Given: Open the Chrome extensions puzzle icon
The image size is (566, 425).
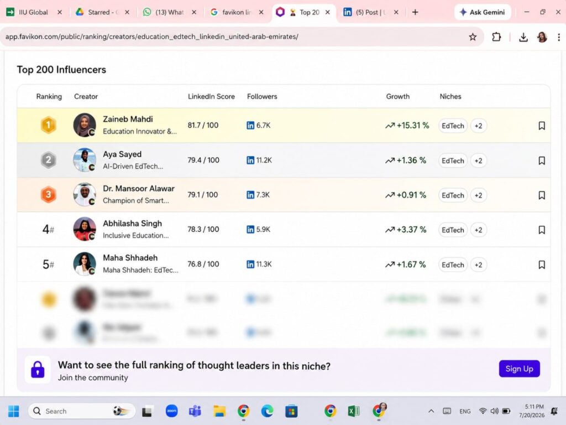Looking at the screenshot, I should (496, 37).
